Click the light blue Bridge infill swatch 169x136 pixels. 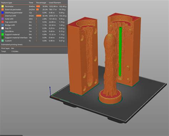pyautogui.click(x=2, y=25)
